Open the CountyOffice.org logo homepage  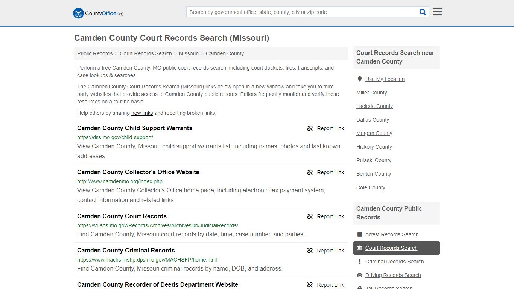point(98,13)
